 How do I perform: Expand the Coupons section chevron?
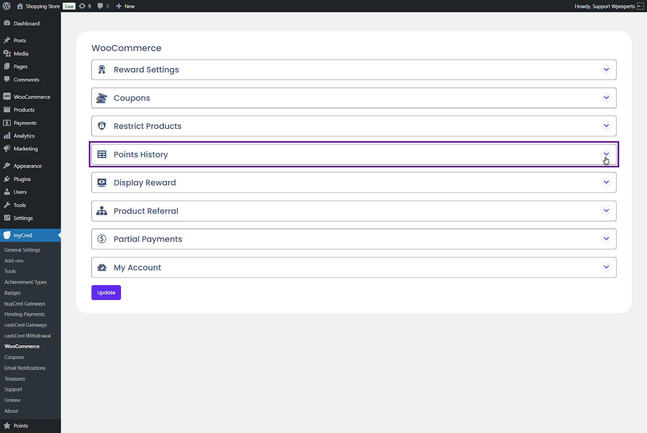point(606,98)
